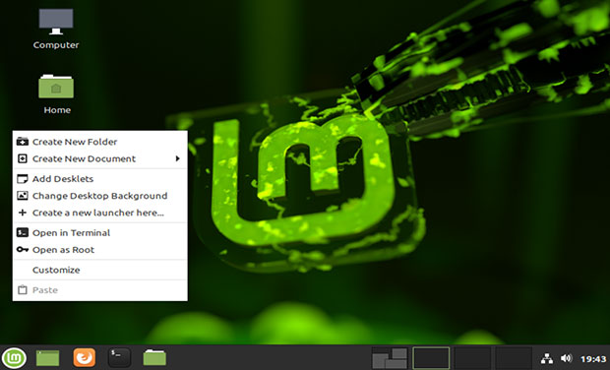Expand the Create New Document submenu arrow
The image size is (610, 370).
(x=178, y=158)
